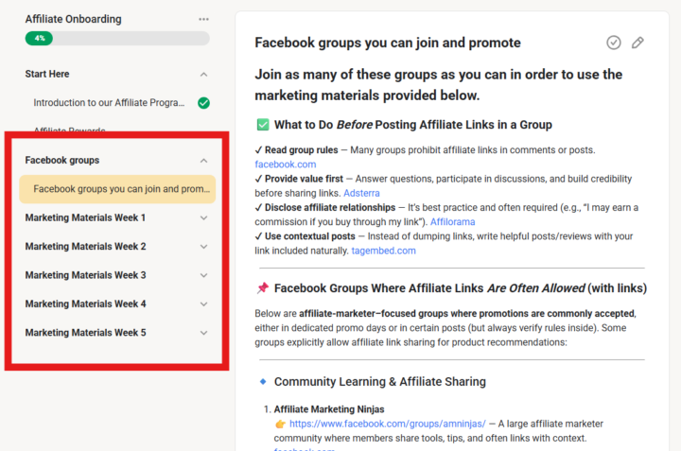Open the tagembed.com link
681x451 pixels.
tap(383, 251)
